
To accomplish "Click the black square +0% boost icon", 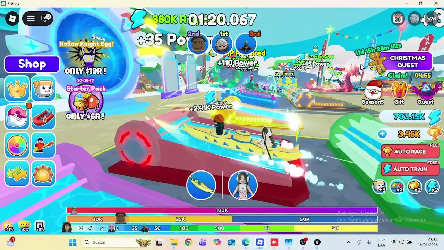I will click(40, 226).
